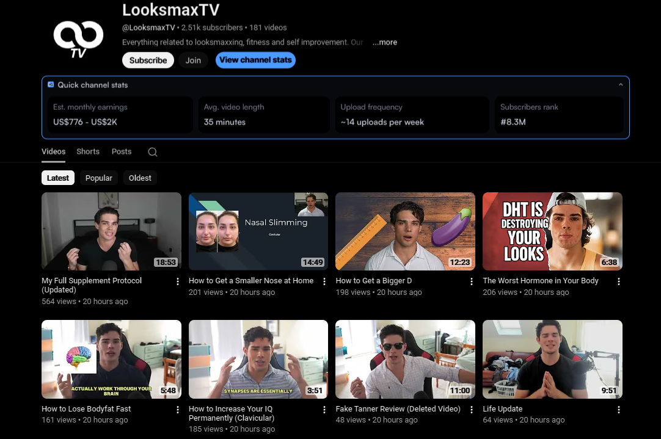This screenshot has height=439, width=661.
Task: Click kebab menu next to Fake Tanner Review
Action: coord(472,410)
